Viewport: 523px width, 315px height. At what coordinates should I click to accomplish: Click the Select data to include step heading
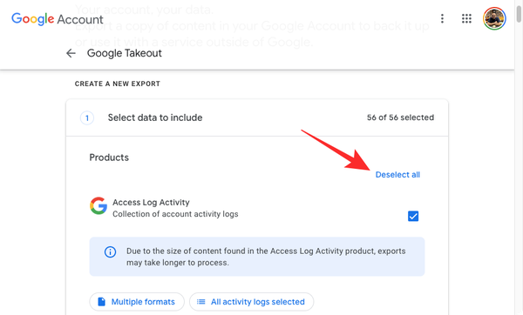tap(155, 117)
